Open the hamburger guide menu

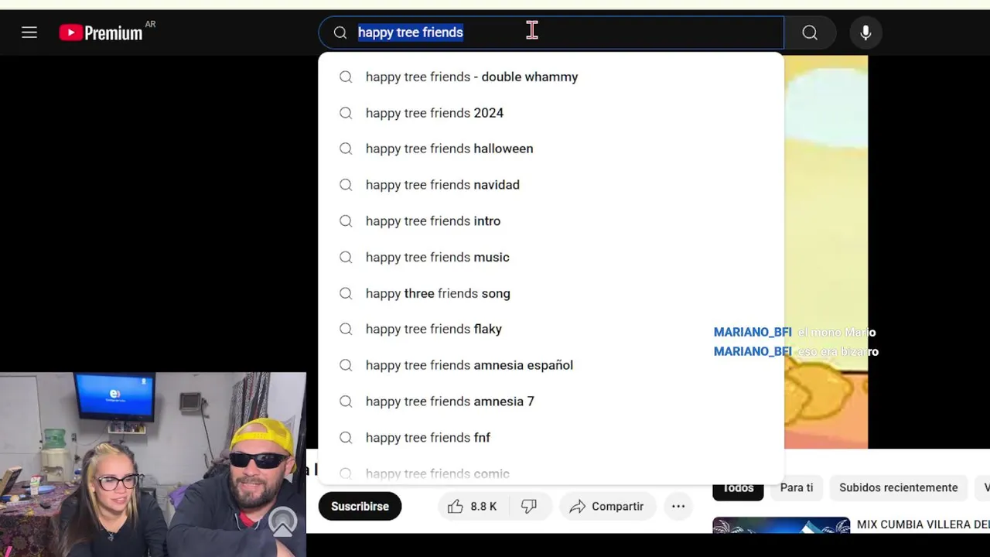coord(29,32)
